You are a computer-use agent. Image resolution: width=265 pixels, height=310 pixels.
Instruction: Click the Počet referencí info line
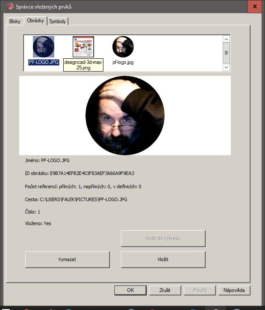pos(83,187)
